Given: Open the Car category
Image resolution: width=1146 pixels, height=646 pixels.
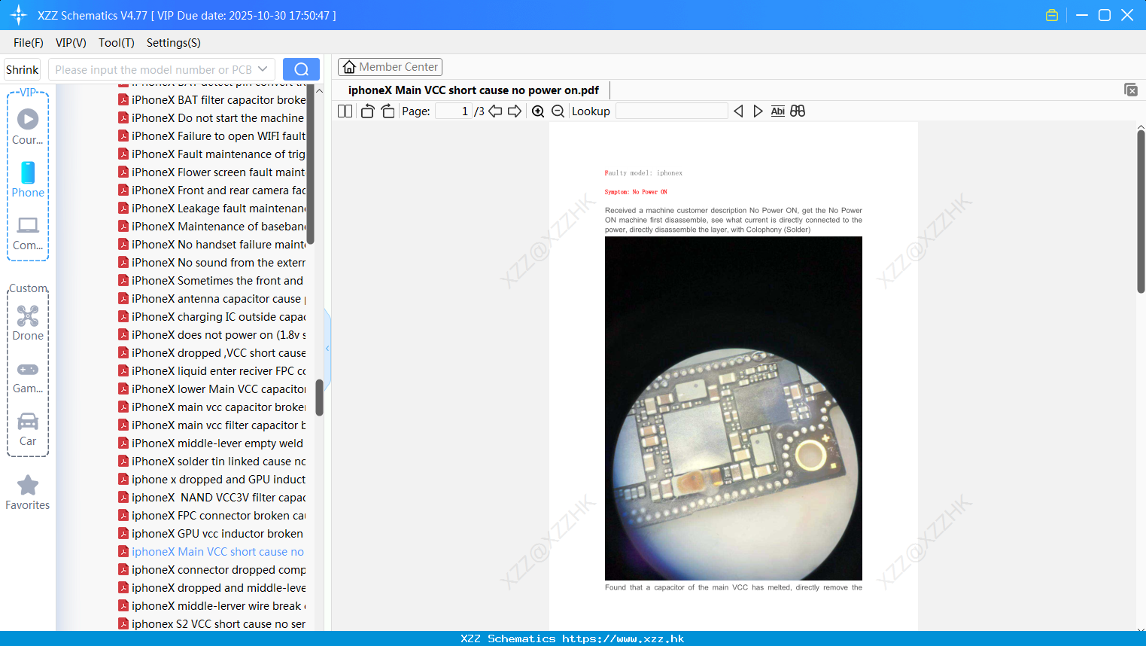Looking at the screenshot, I should coord(28,421).
